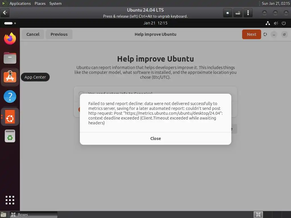Cancel the Ubuntu setup wizard
The height and width of the screenshot is (218, 291).
coord(33,34)
